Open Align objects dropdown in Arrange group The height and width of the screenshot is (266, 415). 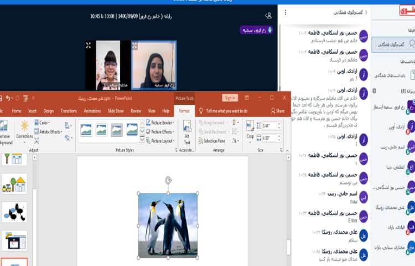(235, 122)
